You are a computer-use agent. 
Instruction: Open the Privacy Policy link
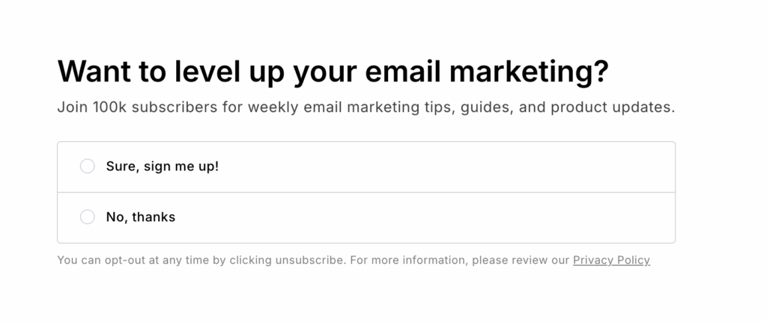(x=611, y=261)
